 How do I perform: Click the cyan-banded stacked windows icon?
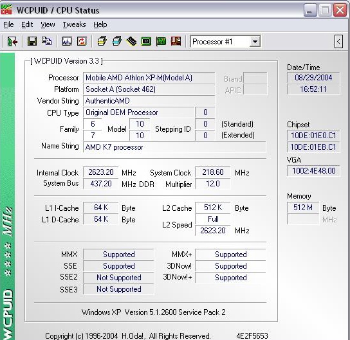116,42
